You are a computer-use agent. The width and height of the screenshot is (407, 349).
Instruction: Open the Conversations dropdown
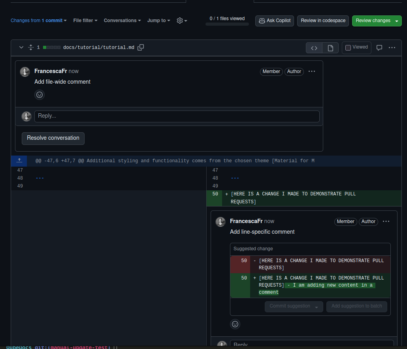pyautogui.click(x=122, y=21)
